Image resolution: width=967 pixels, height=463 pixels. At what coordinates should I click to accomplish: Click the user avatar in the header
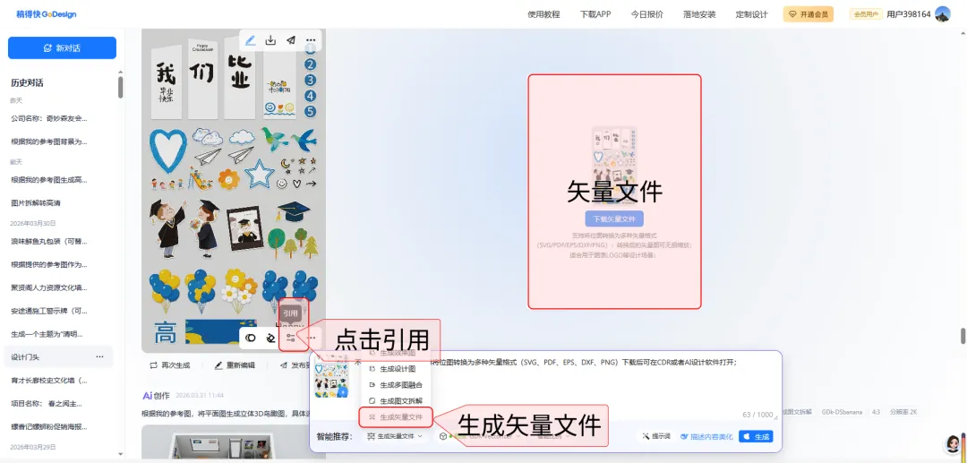[x=942, y=14]
